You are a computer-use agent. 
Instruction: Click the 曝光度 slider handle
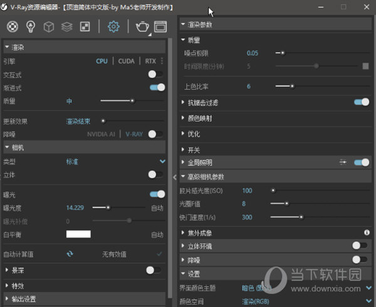108,207
